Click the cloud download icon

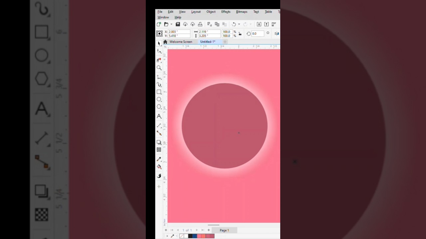pyautogui.click(x=185, y=24)
